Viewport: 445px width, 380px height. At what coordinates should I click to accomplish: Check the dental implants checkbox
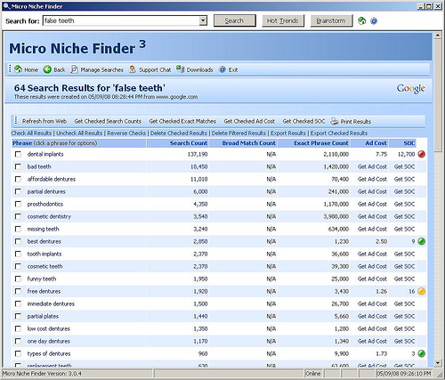pos(18,154)
